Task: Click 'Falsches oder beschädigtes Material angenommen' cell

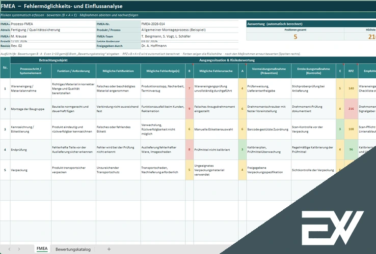Action: click(118, 88)
